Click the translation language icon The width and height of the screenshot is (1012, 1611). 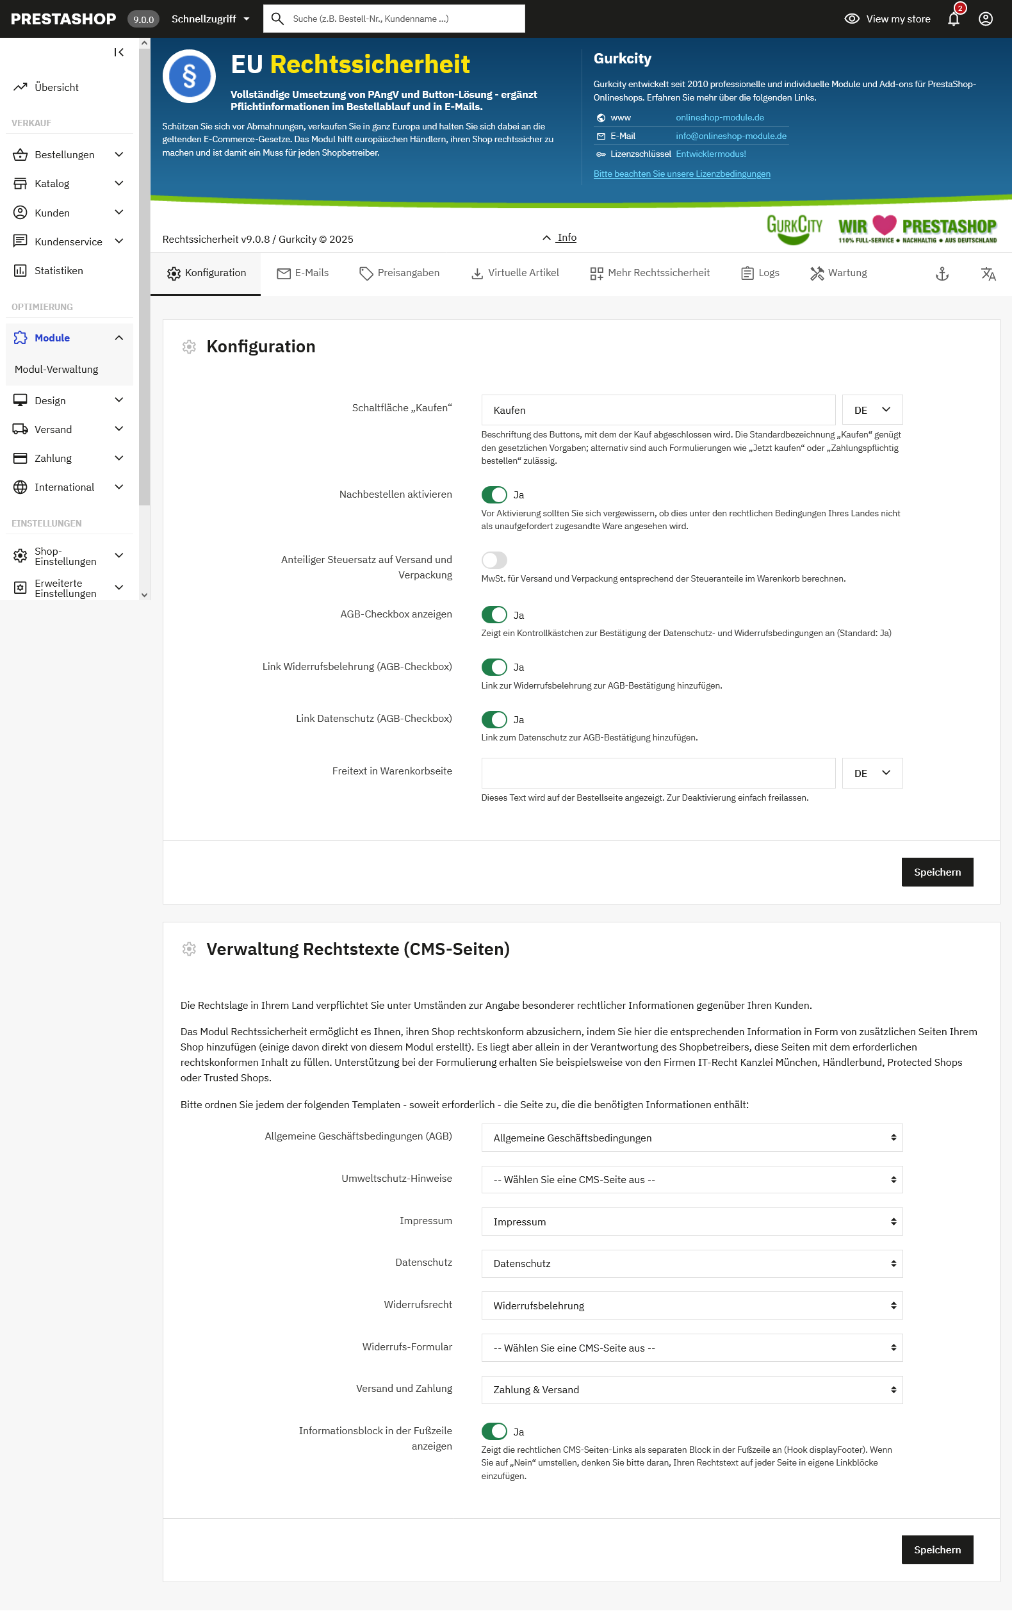(988, 274)
